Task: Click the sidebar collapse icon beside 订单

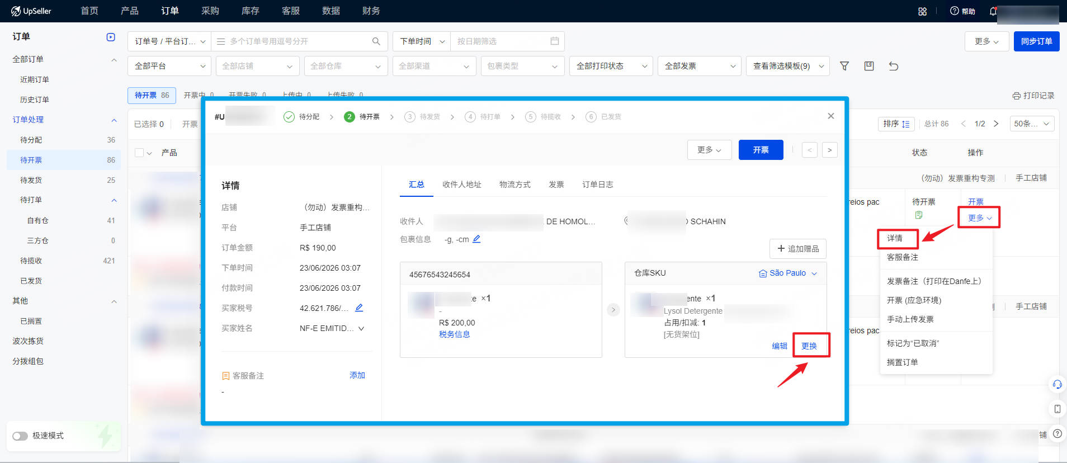Action: pos(111,37)
